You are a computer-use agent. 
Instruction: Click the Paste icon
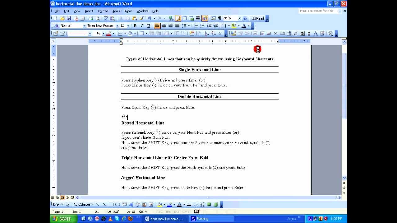tap(135, 18)
